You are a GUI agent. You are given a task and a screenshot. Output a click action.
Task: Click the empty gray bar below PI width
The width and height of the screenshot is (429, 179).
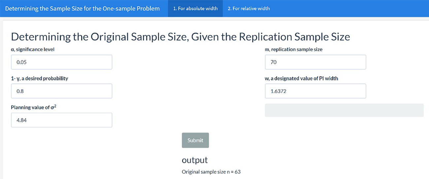tap(344, 110)
